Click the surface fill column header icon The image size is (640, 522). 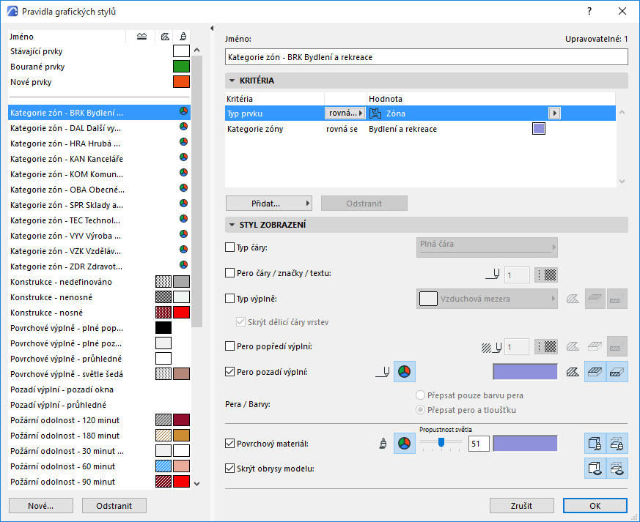(x=165, y=37)
